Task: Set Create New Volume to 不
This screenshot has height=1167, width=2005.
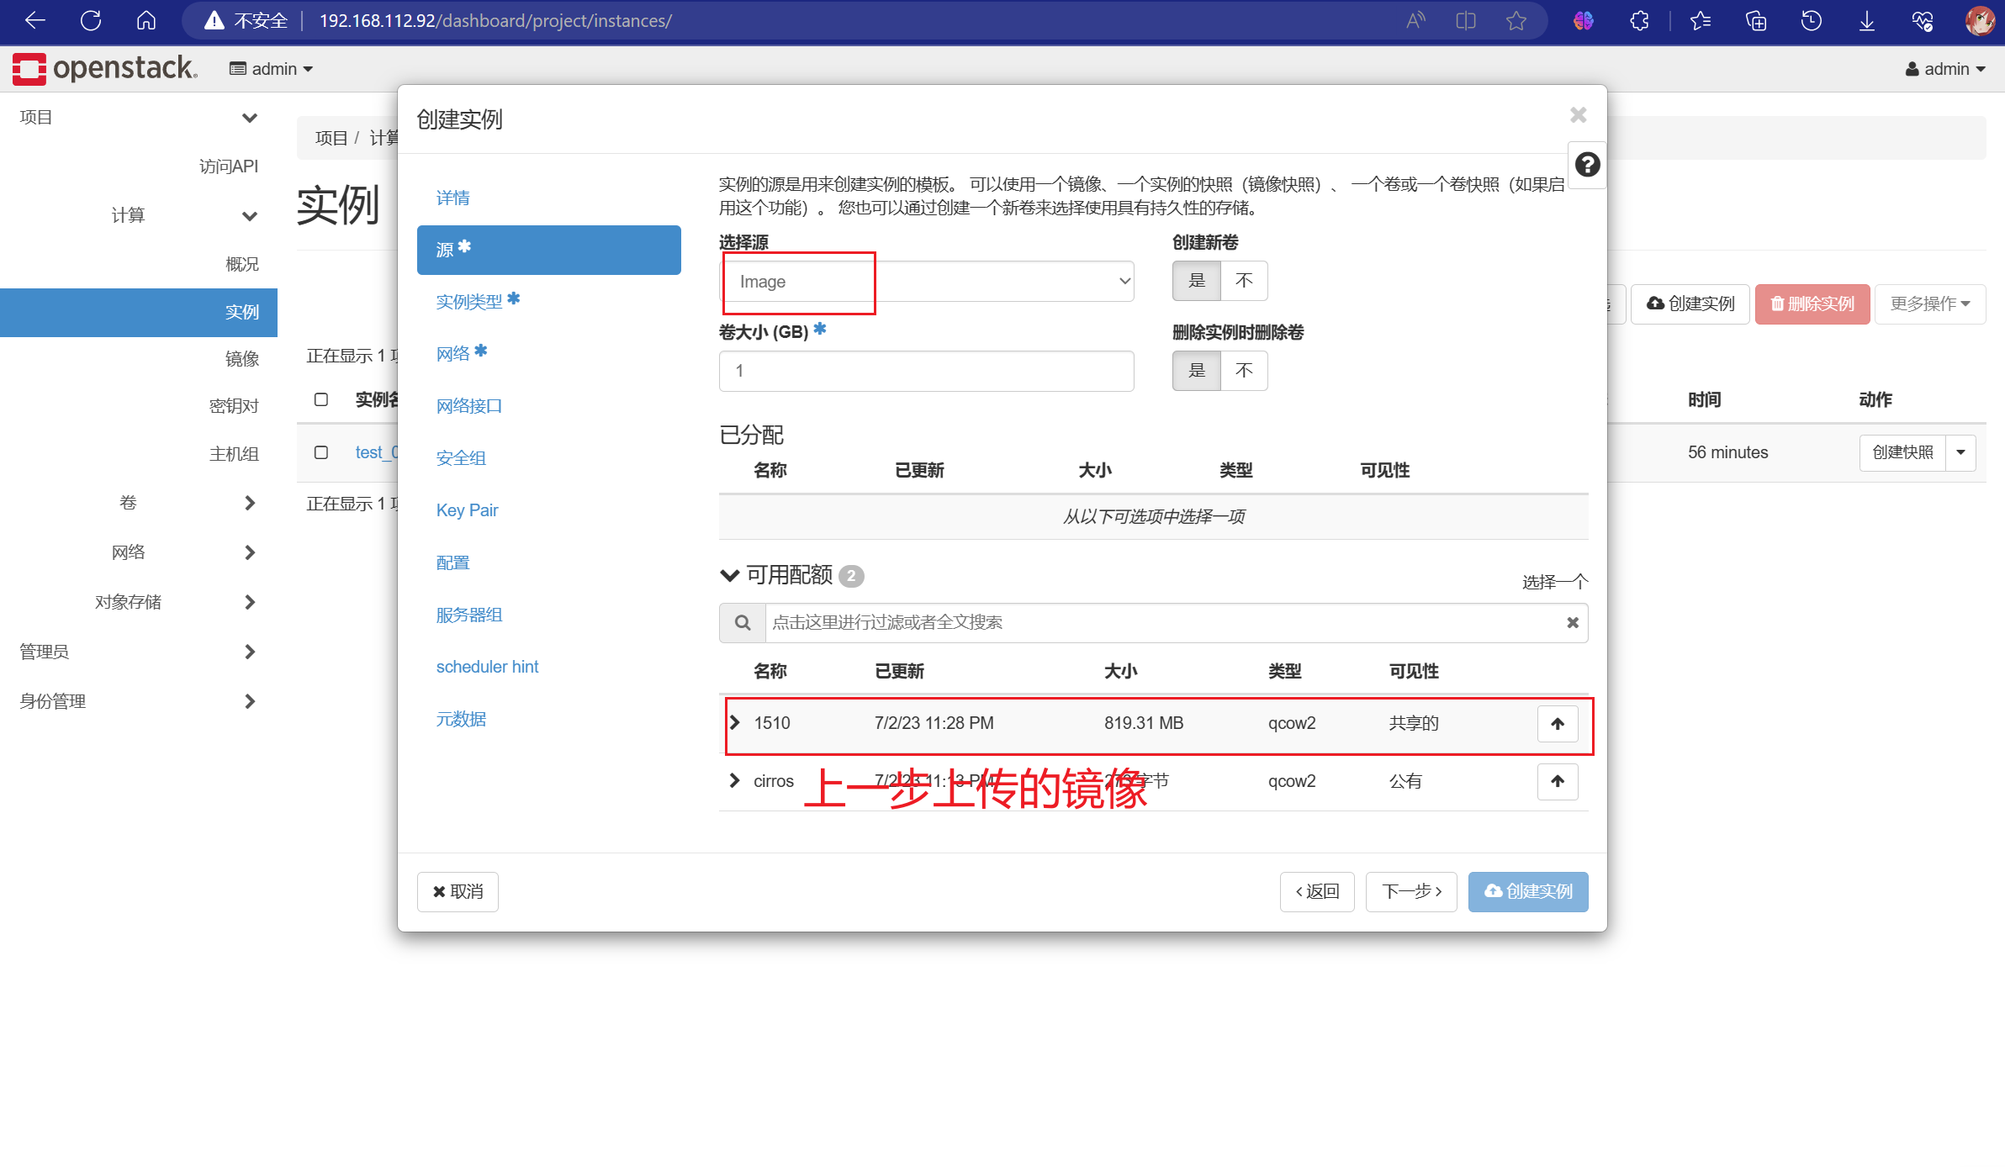Action: 1243,281
